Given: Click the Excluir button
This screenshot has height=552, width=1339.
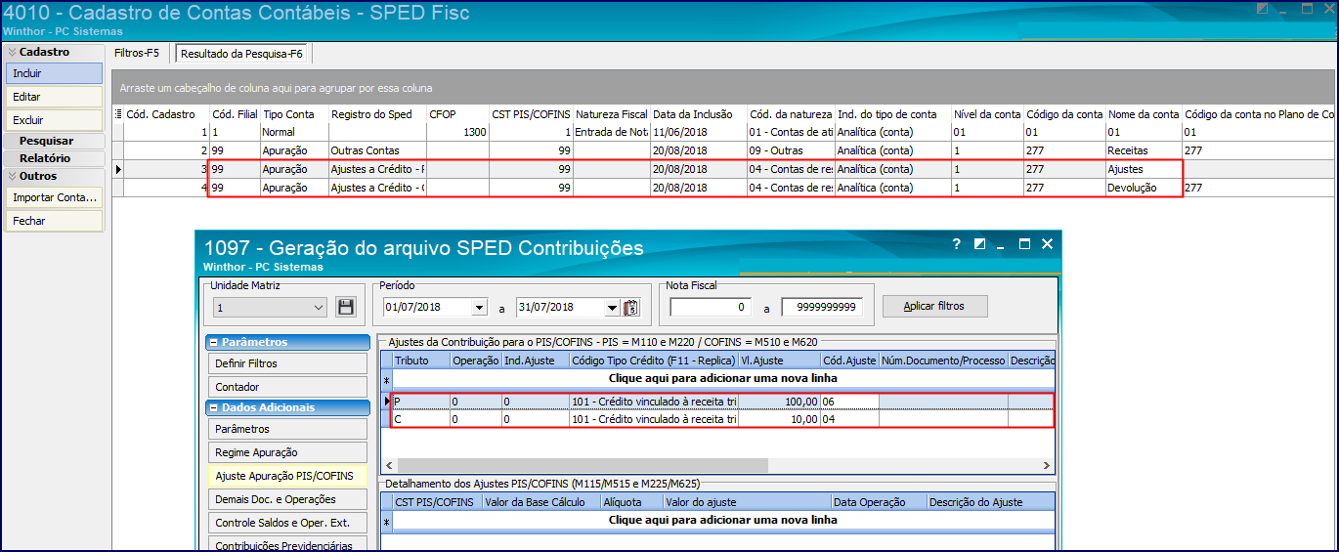Looking at the screenshot, I should pyautogui.click(x=54, y=120).
